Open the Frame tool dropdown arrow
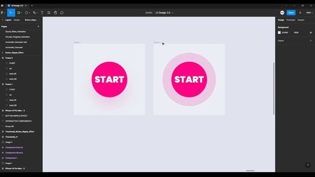The image size is (315, 177). 22,13
